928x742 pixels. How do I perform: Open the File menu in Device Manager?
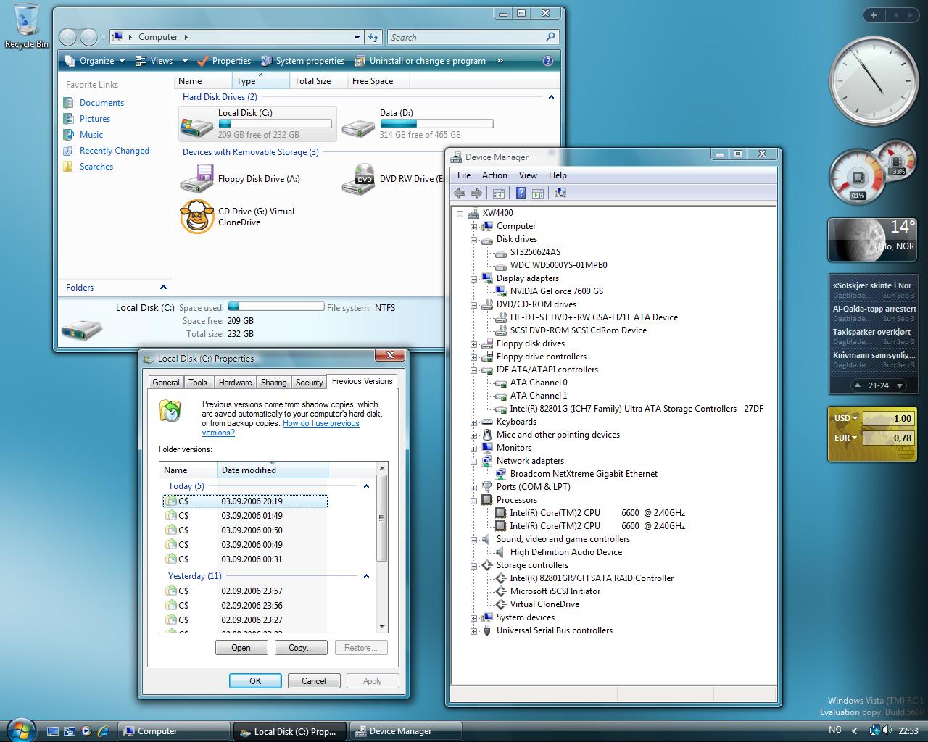pyautogui.click(x=464, y=175)
